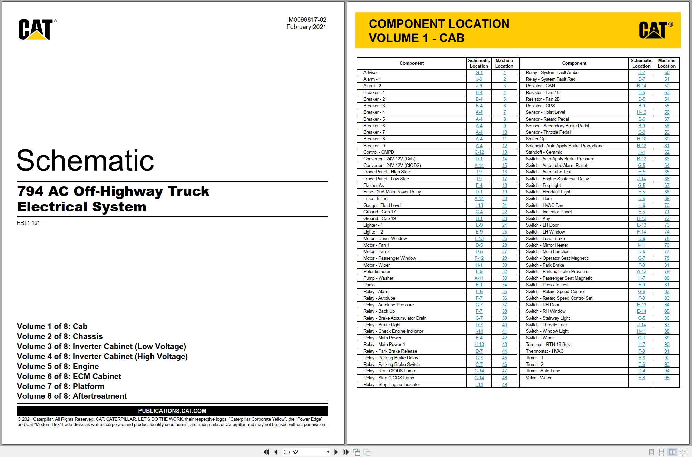Viewport: 692px width, 457px height.
Task: Click Volume 8 of 8: Aftertreatment text
Action: 72,396
